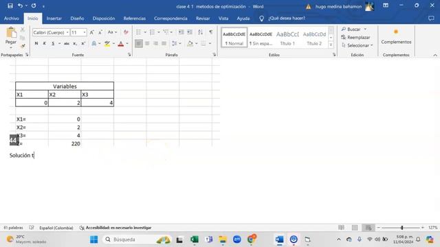Start a numbered list
Screen dimensions: 440x247
pos(153,32)
